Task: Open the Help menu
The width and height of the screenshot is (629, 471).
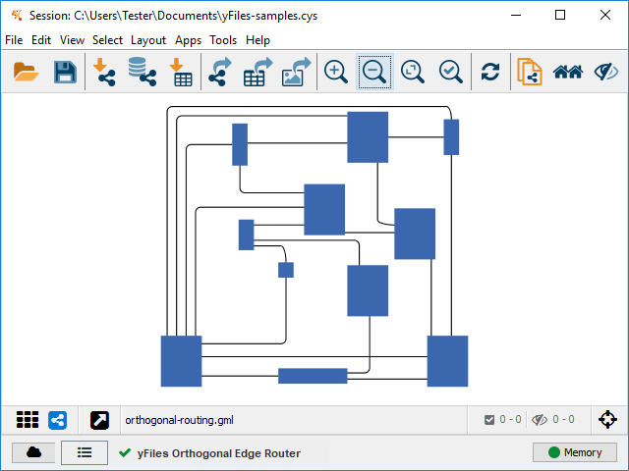Action: [x=257, y=40]
